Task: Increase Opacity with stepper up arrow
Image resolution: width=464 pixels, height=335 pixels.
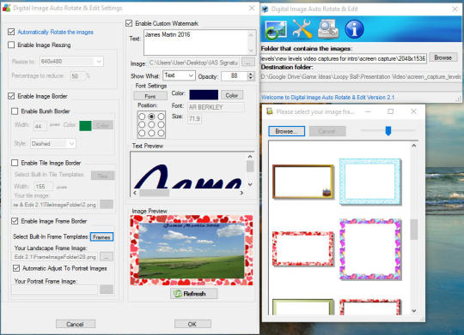Action: [x=251, y=74]
